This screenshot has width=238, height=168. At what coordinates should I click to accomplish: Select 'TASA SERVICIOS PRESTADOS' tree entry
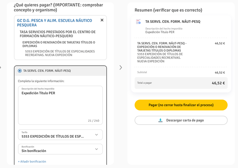57,34
